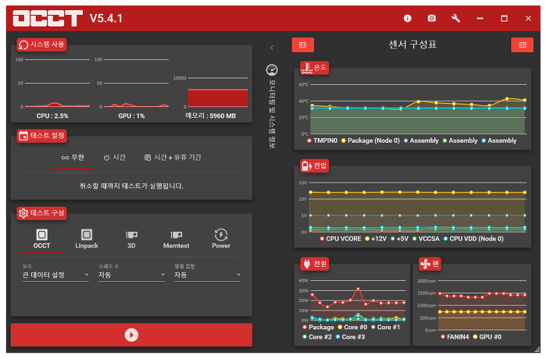The height and width of the screenshot is (359, 547).
Task: Click the OCCT logo
Action: coord(48,18)
